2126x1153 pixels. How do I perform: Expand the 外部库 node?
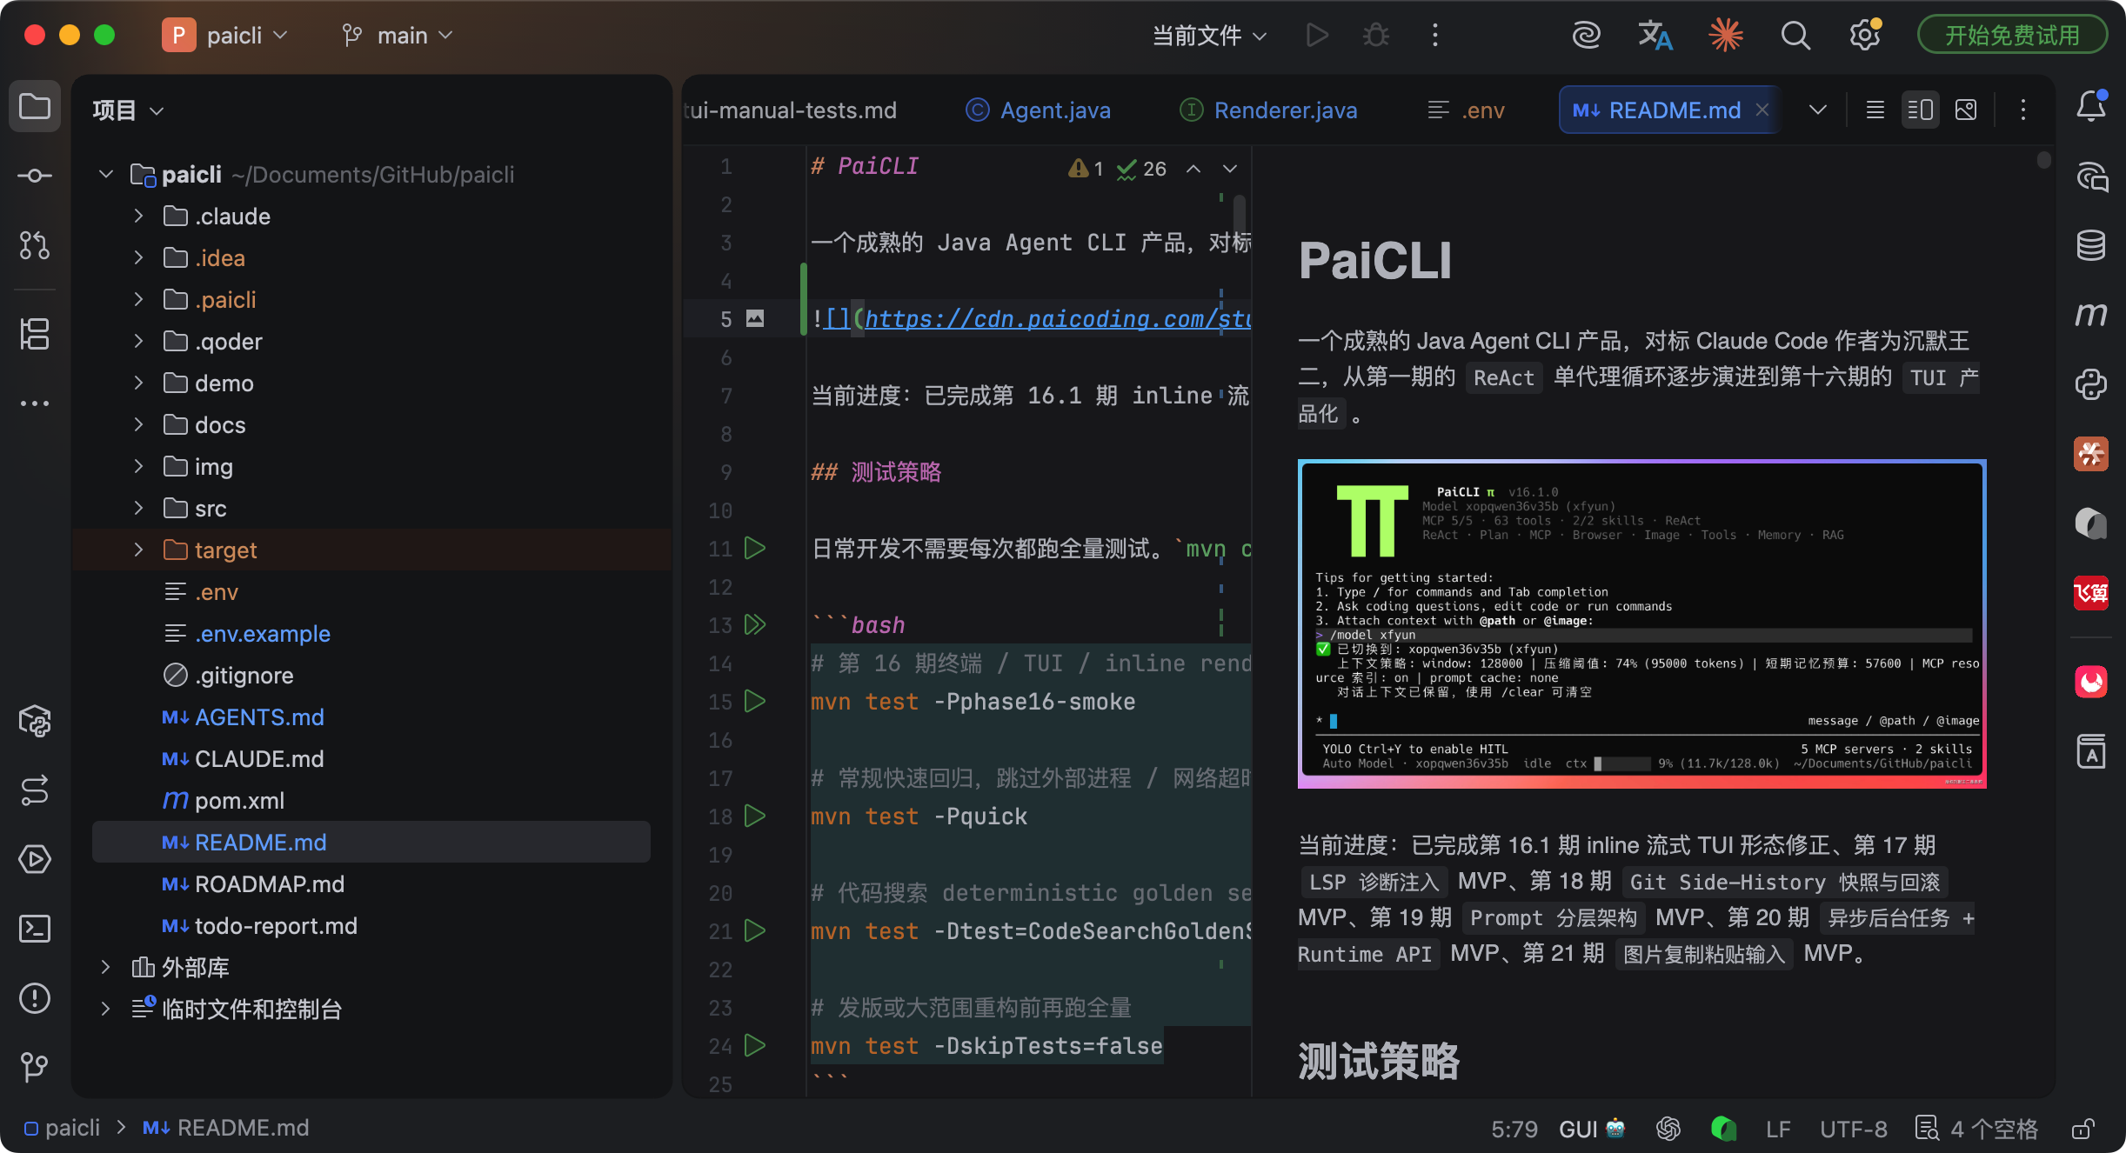[x=105, y=967]
